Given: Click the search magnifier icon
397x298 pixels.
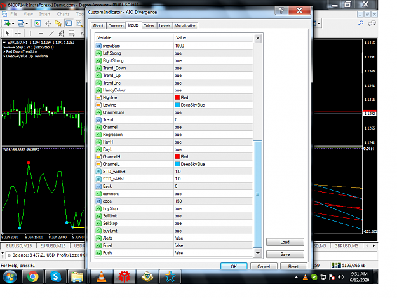Looking at the screenshot, I should (361, 24).
